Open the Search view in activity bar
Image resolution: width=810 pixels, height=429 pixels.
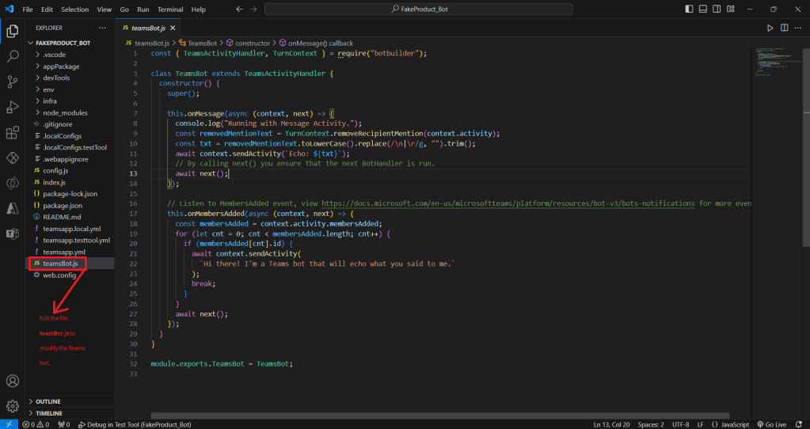[x=13, y=57]
